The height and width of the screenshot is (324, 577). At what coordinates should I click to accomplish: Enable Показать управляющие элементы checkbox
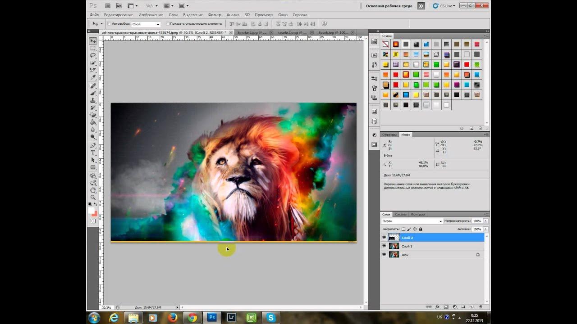click(x=168, y=23)
